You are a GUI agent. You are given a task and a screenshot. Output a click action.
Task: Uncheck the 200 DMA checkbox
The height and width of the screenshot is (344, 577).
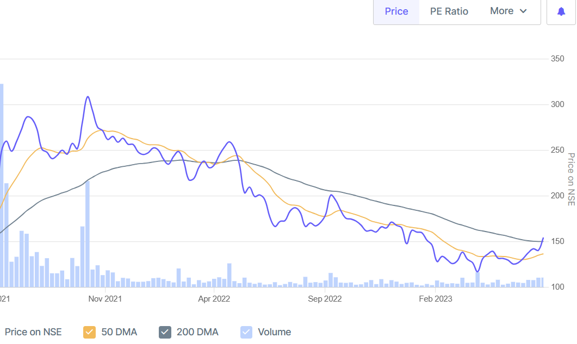pyautogui.click(x=165, y=332)
